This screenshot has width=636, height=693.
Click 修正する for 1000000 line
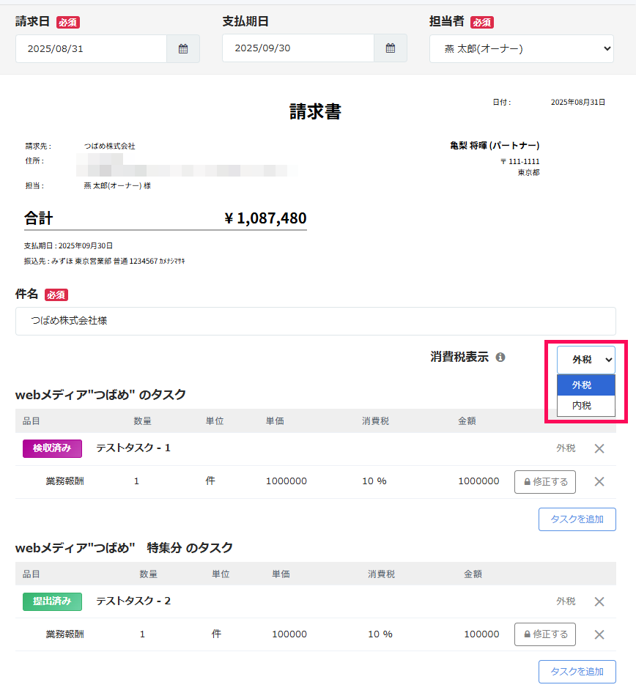545,482
